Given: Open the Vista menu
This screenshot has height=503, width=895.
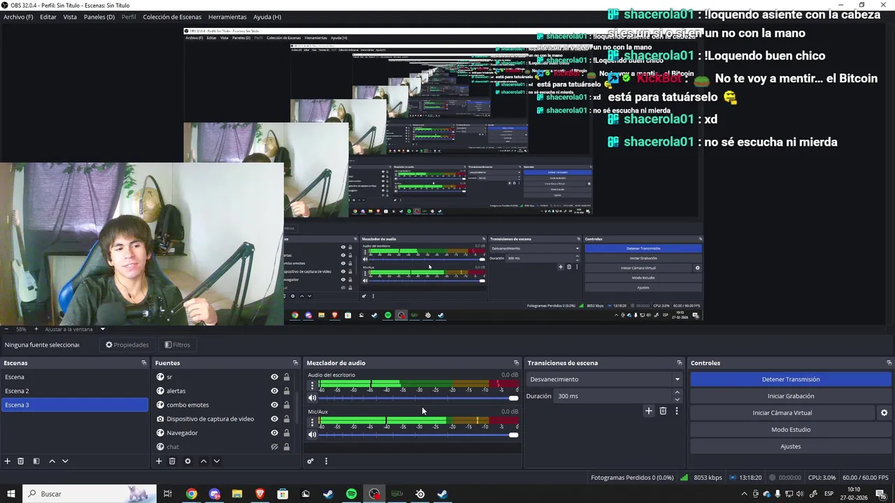Looking at the screenshot, I should coord(70,17).
